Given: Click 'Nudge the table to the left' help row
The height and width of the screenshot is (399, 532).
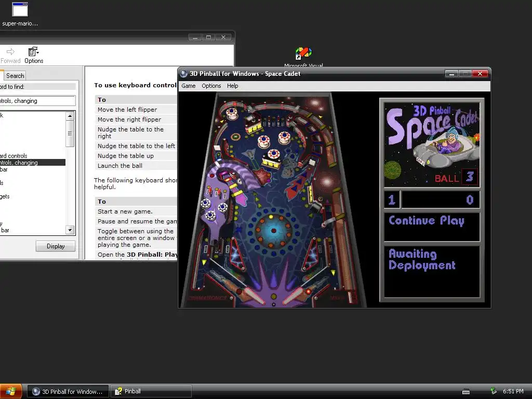Looking at the screenshot, I should click(x=136, y=146).
